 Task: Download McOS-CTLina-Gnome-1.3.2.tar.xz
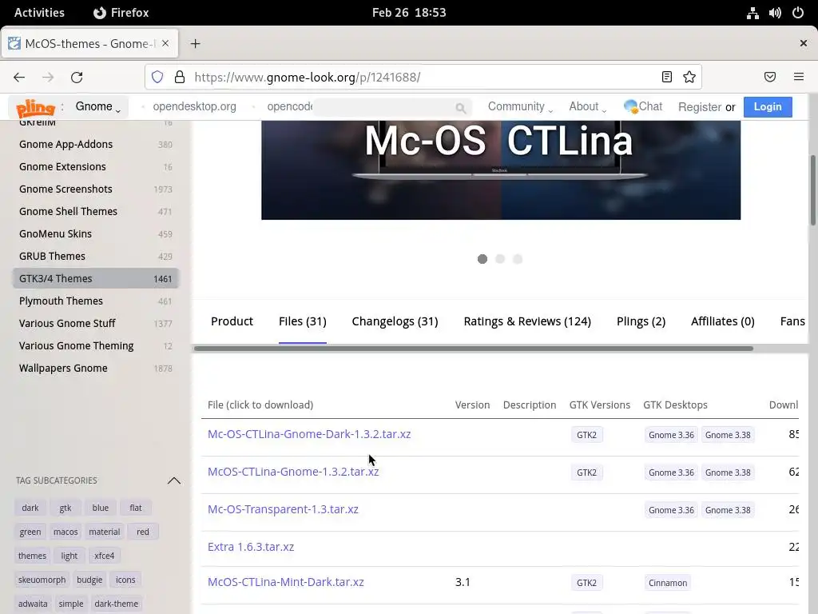(x=293, y=472)
